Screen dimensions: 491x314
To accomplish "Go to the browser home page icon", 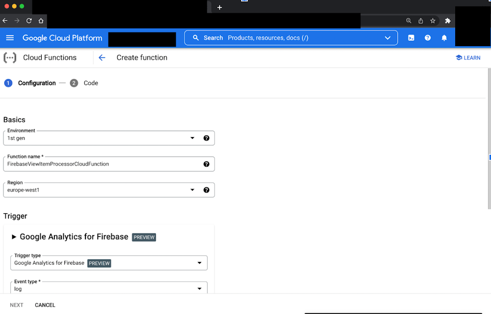I will point(41,21).
